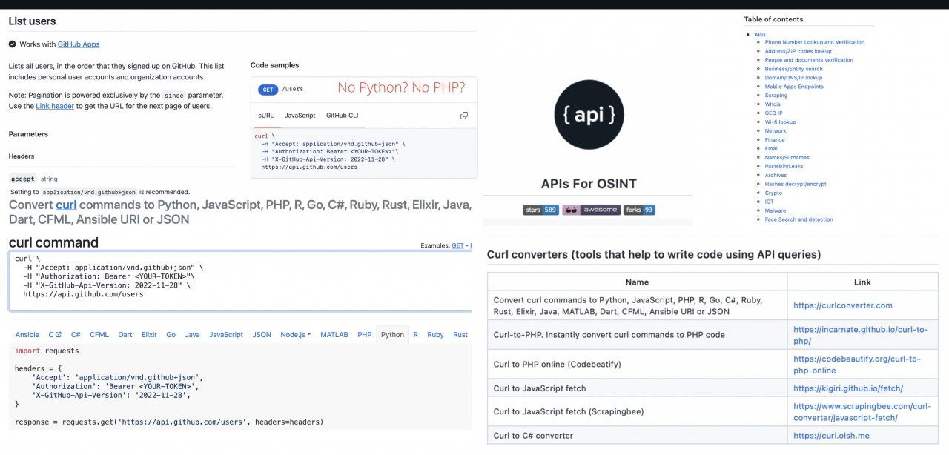Click the {api} circular logo
Screen dimensions: 949x455
click(x=589, y=115)
